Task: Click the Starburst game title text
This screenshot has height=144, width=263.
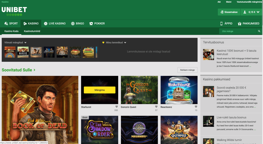Action: click(86, 107)
